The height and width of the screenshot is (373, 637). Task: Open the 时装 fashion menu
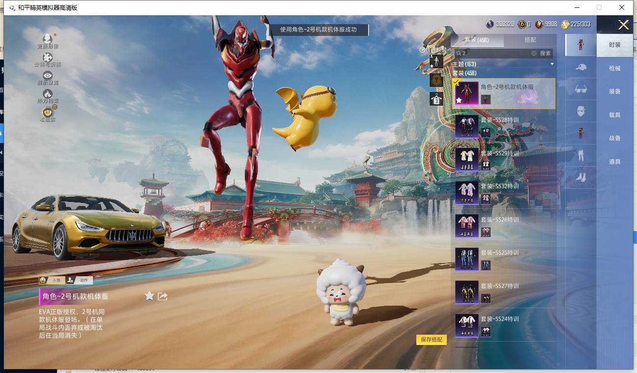pos(615,45)
